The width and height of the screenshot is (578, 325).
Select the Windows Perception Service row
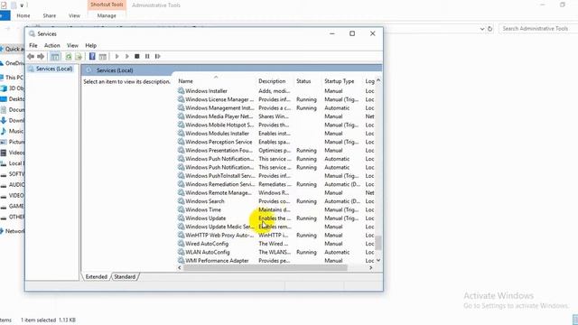[x=276, y=142]
